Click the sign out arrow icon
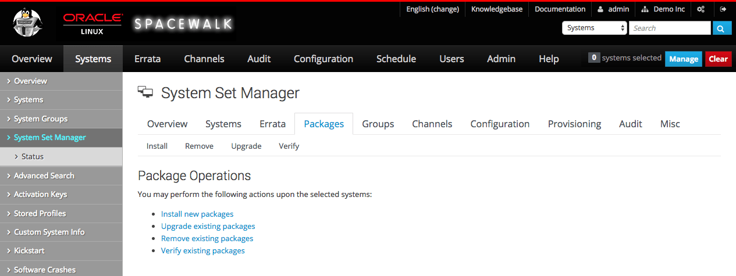 click(x=723, y=9)
